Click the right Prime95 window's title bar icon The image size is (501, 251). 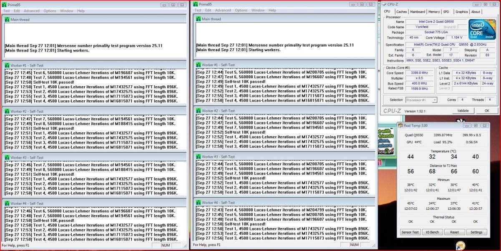click(x=196, y=5)
